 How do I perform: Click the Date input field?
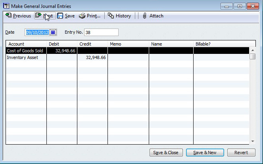[x=37, y=32]
